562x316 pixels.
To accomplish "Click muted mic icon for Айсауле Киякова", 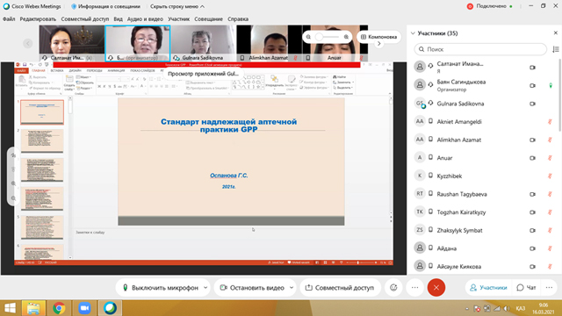I will point(550,267).
